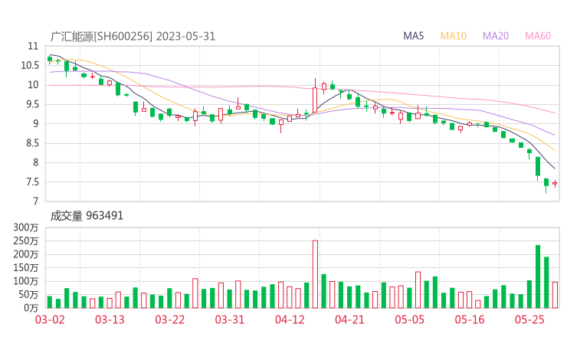
Task: Click the 10.5 price axis label
Action: click(30, 65)
